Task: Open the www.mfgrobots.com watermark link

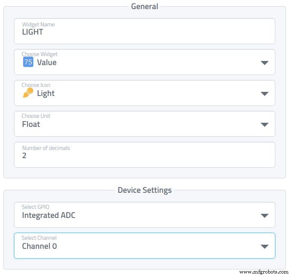Action: pyautogui.click(x=263, y=272)
